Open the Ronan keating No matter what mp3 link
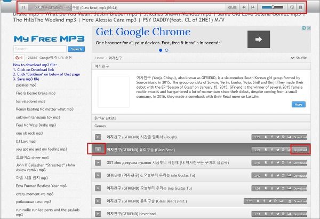The height and width of the screenshot is (219, 320). pos(45,109)
